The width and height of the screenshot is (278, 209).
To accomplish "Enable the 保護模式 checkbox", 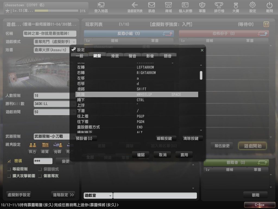I will coord(40,169).
